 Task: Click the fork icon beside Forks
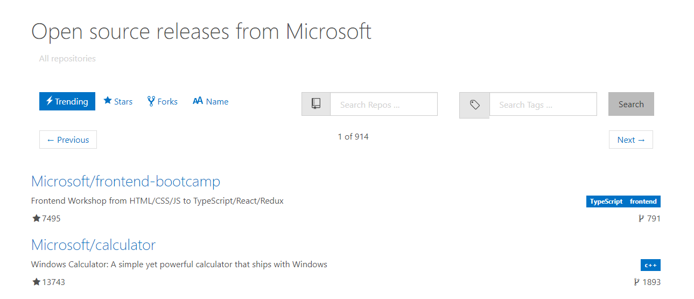coord(151,101)
